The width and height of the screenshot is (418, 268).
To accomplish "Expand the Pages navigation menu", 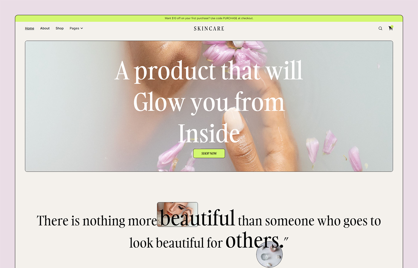I will pos(76,28).
